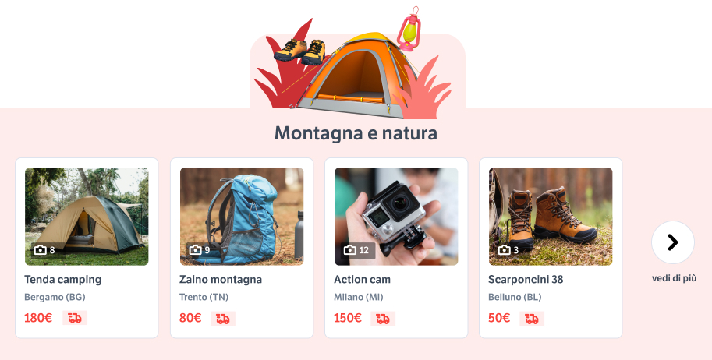This screenshot has width=712, height=360.
Task: Click the 'vedi di più' link
Action: click(674, 278)
